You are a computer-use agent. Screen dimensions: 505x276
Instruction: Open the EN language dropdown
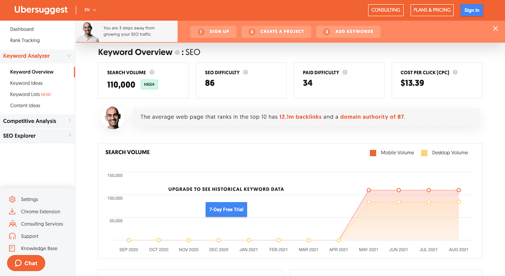pos(90,10)
